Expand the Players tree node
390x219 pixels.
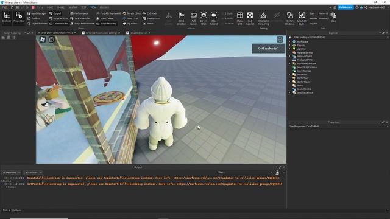[x=289, y=45]
